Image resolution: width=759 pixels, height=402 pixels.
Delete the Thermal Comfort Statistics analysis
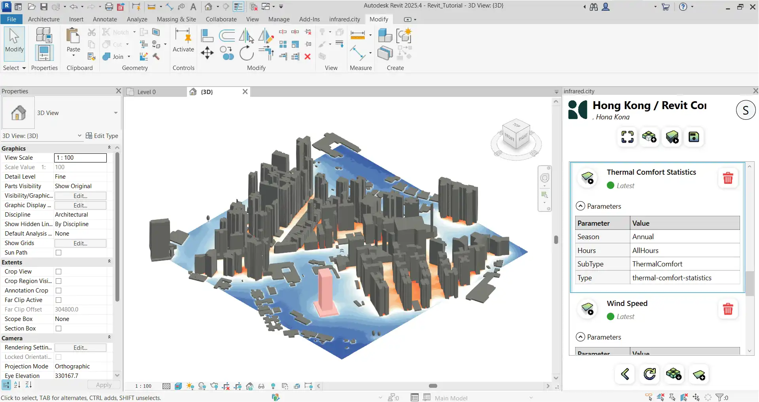pyautogui.click(x=728, y=178)
